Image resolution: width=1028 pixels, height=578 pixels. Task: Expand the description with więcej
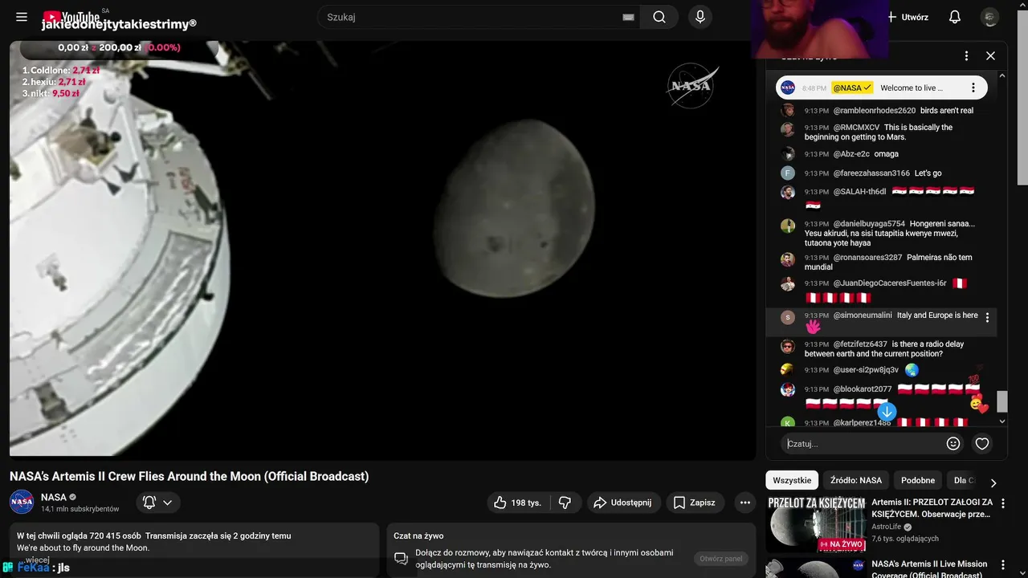(37, 560)
